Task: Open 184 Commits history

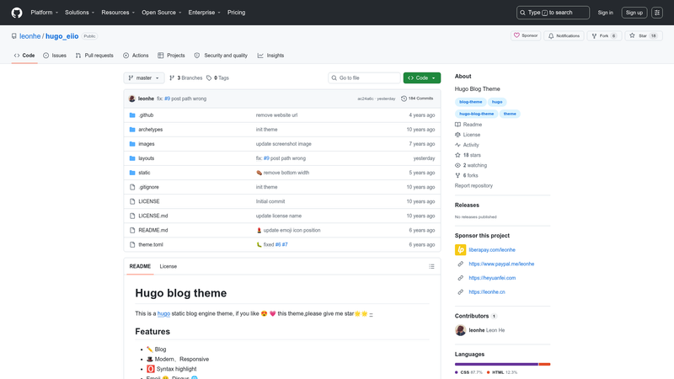Action: [x=417, y=99]
